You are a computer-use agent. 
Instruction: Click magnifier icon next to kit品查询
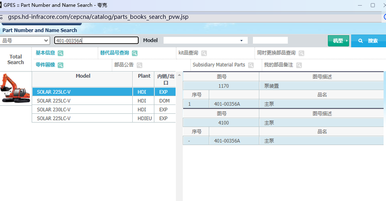(204, 53)
